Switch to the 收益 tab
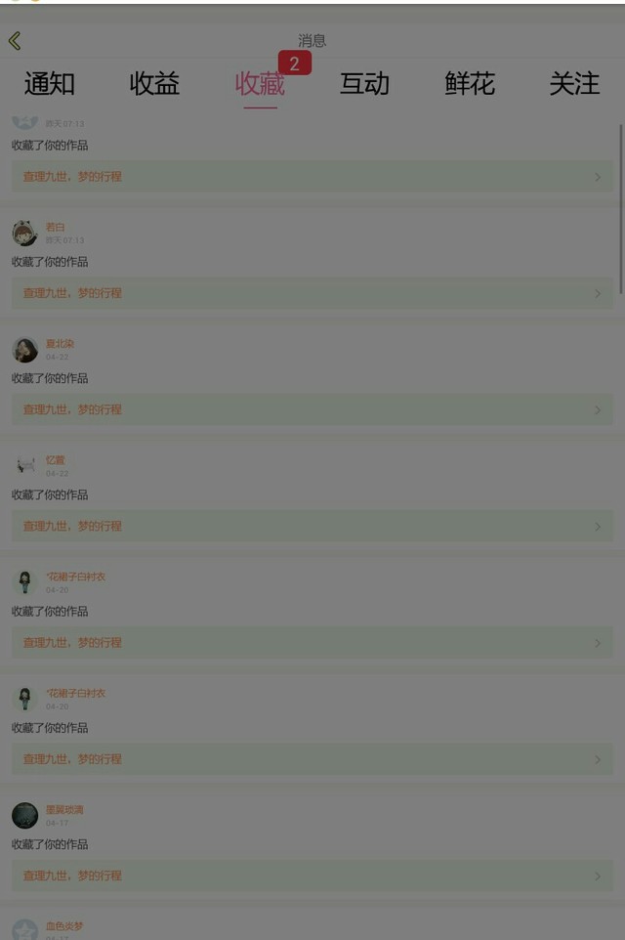The image size is (625, 940). point(154,83)
